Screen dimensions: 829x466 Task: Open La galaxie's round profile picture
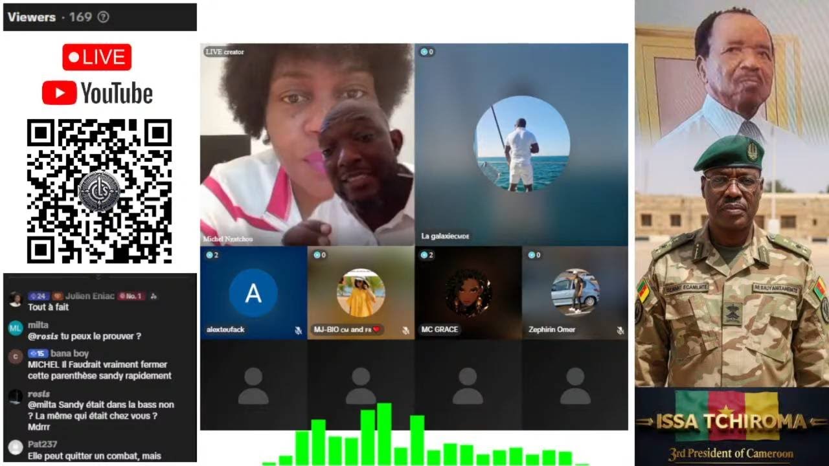click(x=522, y=143)
